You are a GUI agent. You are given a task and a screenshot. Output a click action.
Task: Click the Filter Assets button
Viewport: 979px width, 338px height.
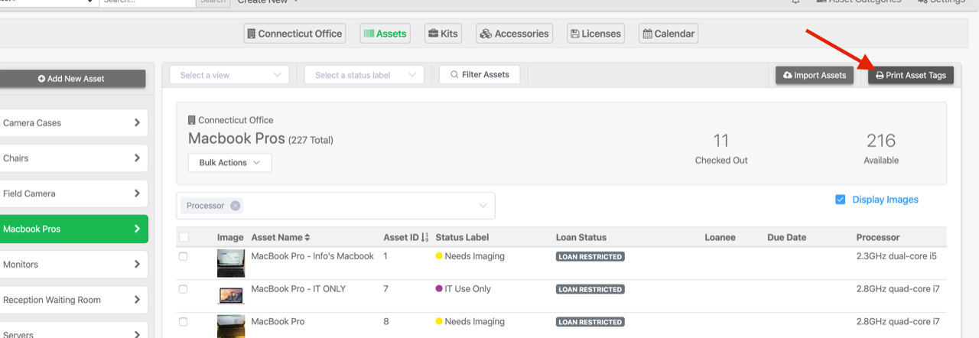pos(480,75)
